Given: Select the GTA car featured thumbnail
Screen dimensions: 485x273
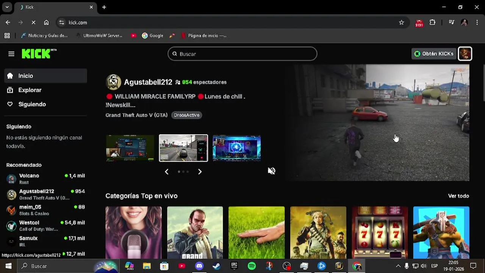Looking at the screenshot, I should pos(183,148).
